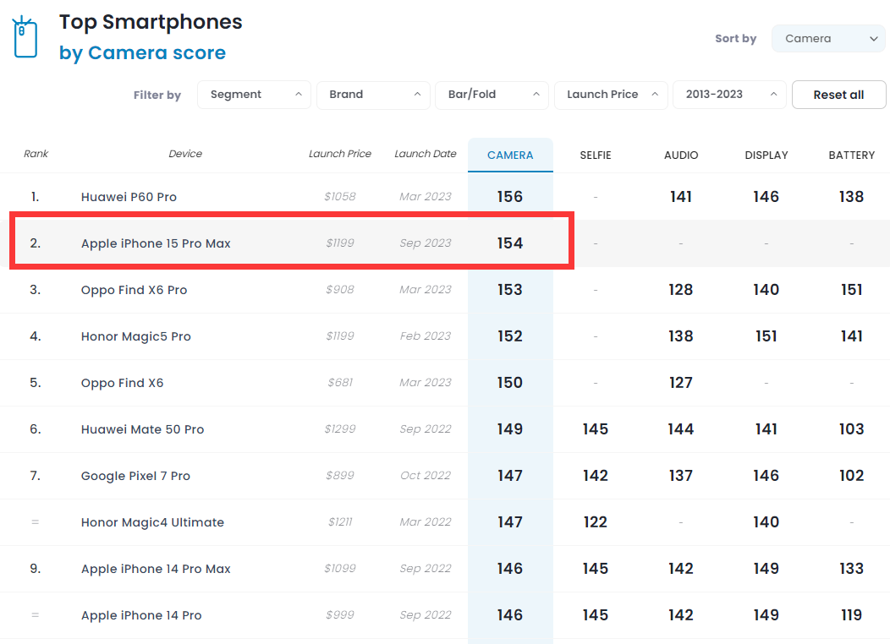Expand the 2013-2023 year range filter
The image size is (890, 644).
coord(728,95)
